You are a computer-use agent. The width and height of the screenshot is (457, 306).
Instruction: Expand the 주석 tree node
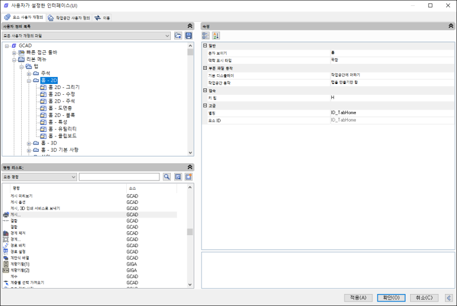[29, 74]
